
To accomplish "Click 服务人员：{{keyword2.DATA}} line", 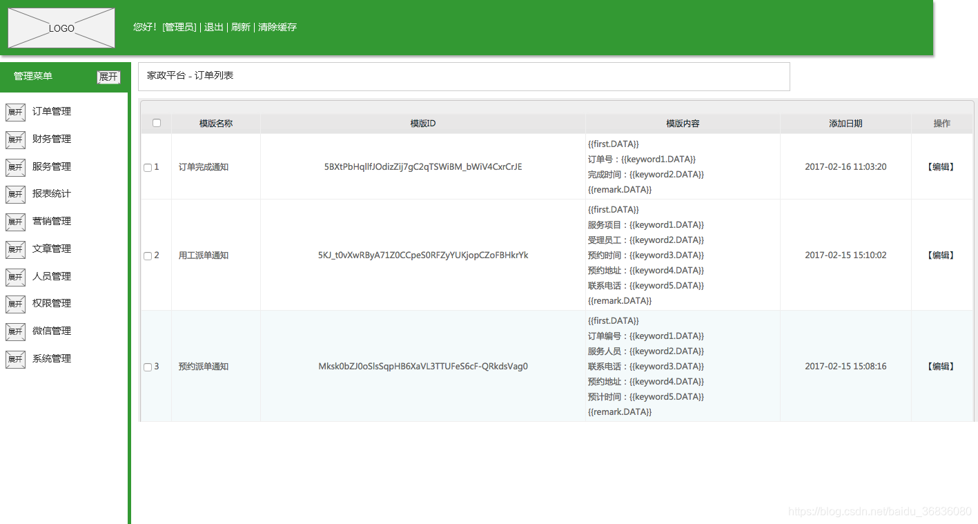I will [x=646, y=351].
